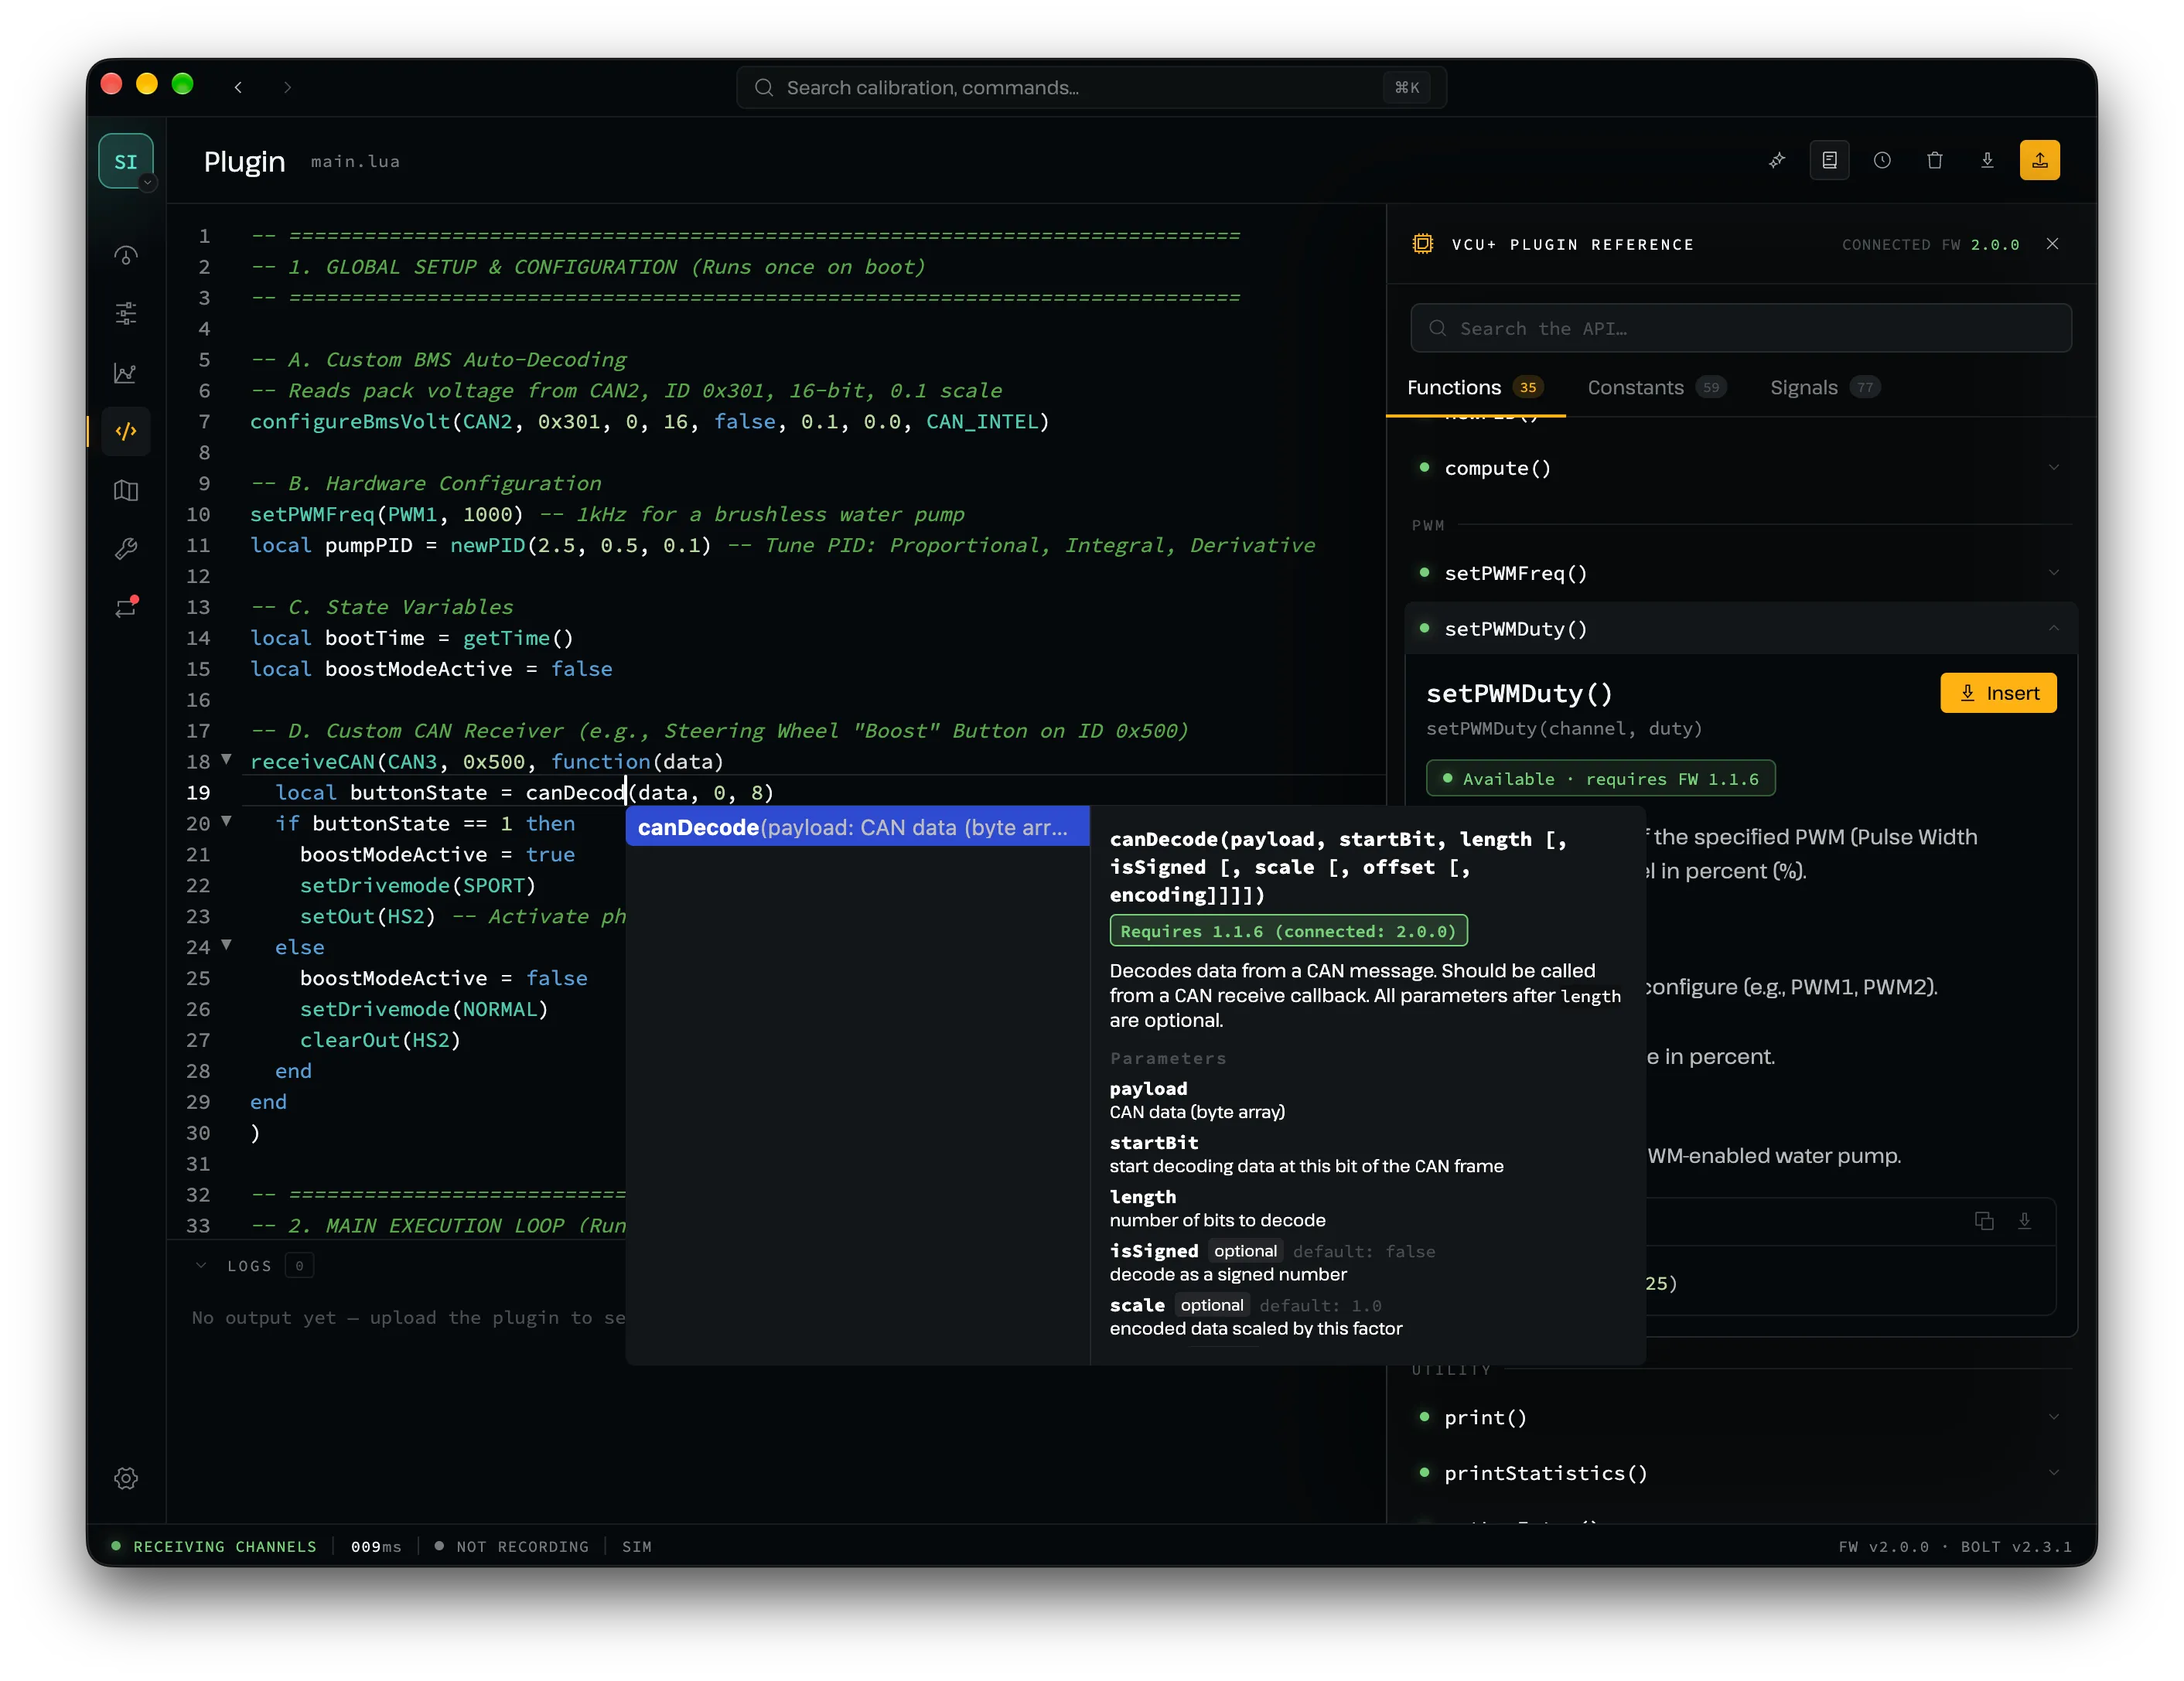Open the map sidebar icon
This screenshot has width=2184, height=1681.
point(126,490)
